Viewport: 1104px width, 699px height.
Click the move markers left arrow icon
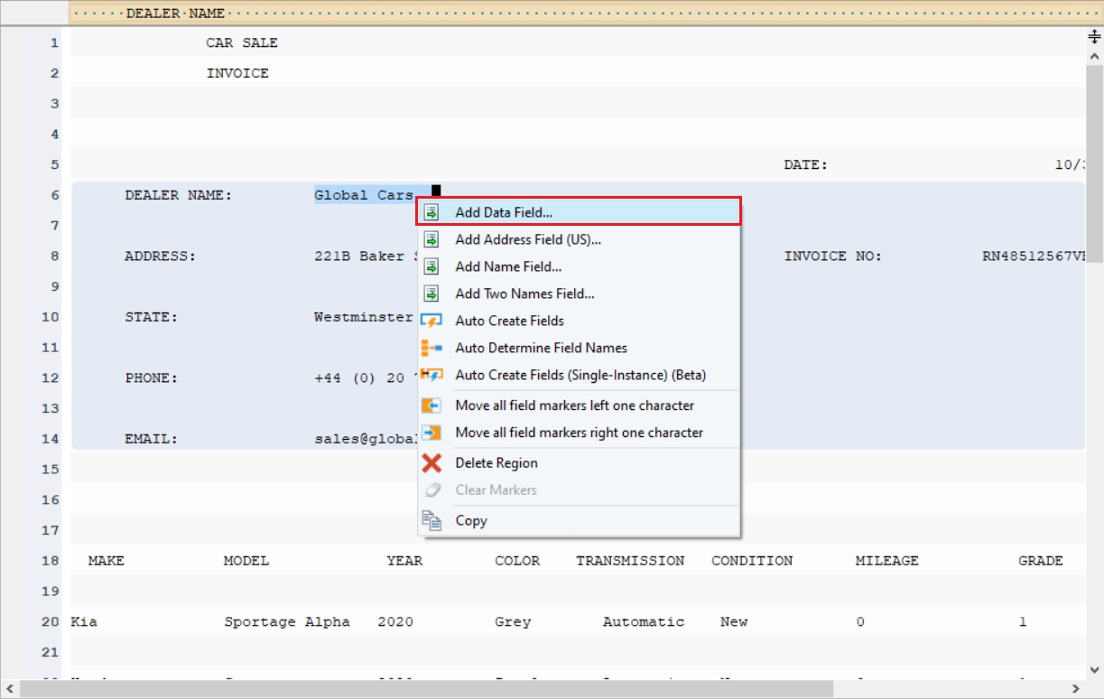[x=431, y=405]
